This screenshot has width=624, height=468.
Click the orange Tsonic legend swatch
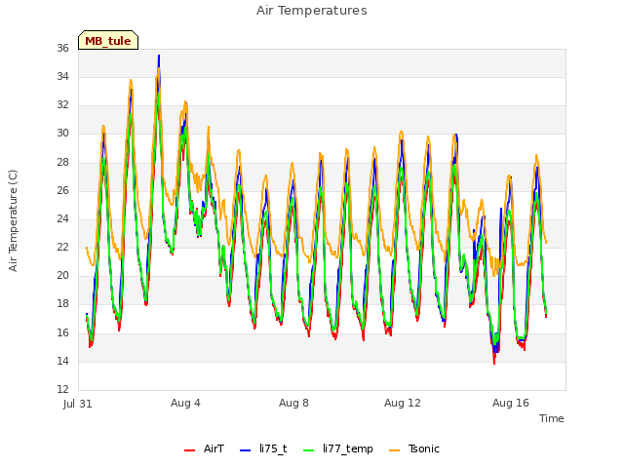click(x=394, y=450)
